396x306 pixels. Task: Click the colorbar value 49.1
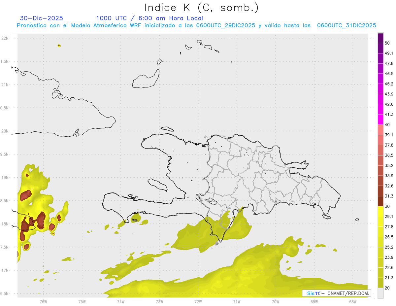click(389, 53)
